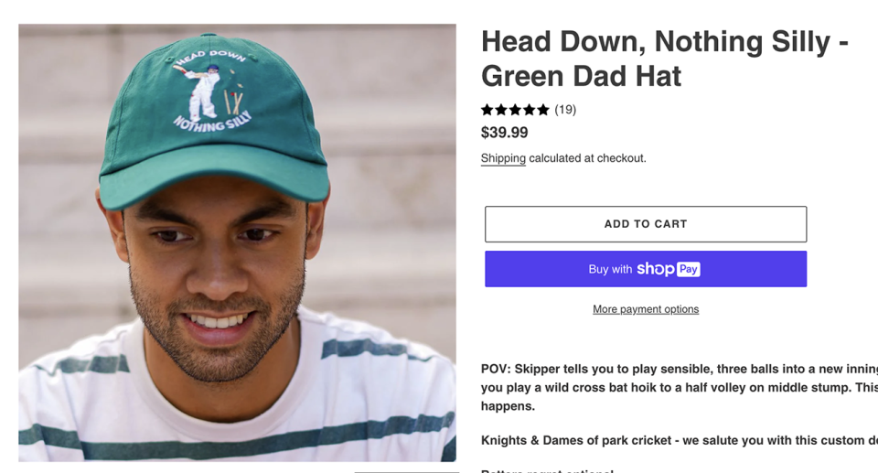Click the Shop Pay logo in purple button
The image size is (878, 473).
point(669,269)
